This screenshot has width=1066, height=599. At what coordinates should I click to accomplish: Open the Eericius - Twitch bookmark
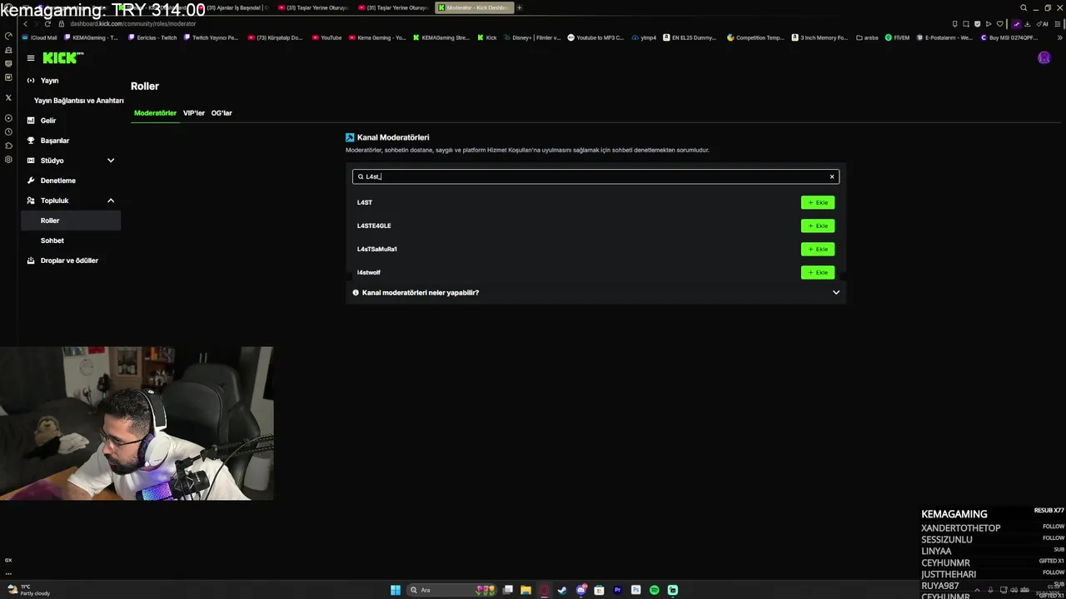coord(153,37)
